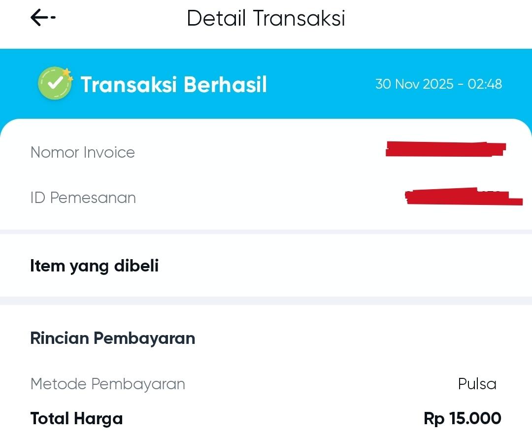Select the Detail Transaksi page title
532x438 pixels.
click(266, 18)
